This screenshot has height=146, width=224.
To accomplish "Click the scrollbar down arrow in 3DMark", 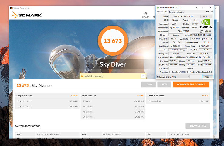I will point(218,137).
